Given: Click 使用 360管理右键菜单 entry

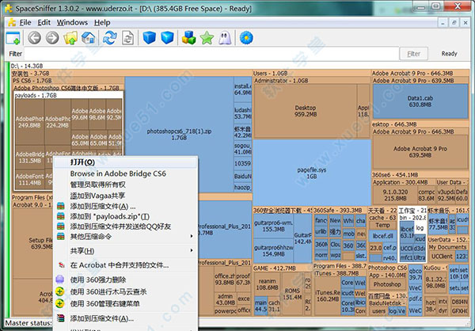Looking at the screenshot, I should (x=125, y=303).
